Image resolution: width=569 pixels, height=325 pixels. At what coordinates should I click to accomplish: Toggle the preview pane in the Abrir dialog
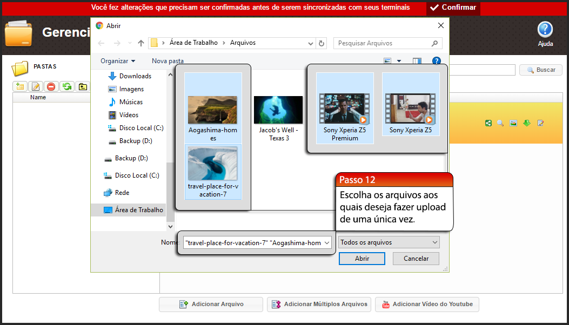click(417, 61)
